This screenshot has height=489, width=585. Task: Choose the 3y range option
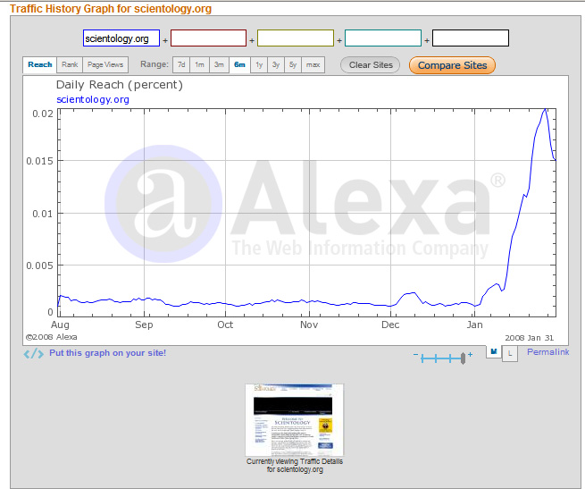pyautogui.click(x=276, y=64)
